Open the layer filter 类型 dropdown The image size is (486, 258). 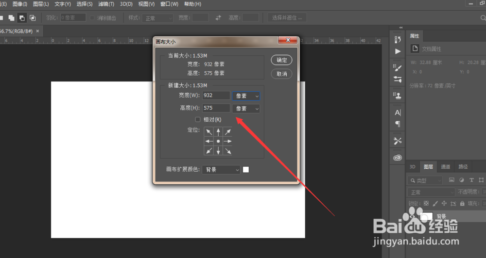pos(425,180)
